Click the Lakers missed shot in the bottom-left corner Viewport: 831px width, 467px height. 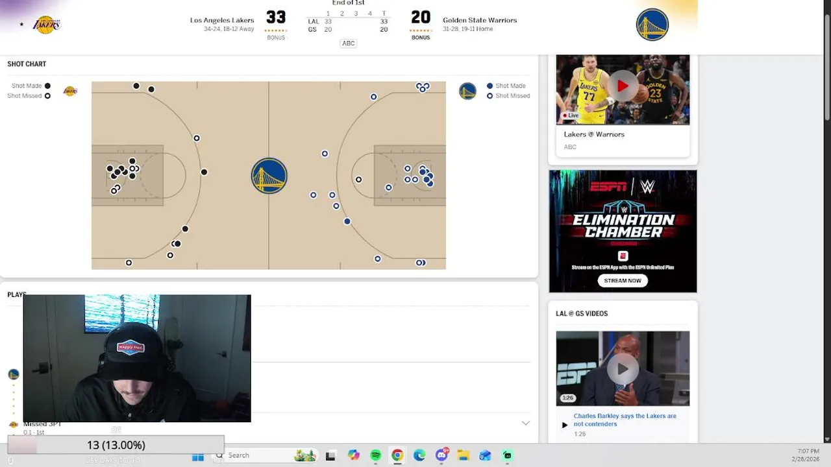(129, 263)
